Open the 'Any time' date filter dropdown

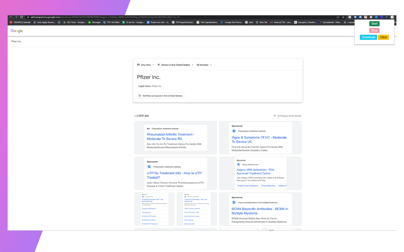(x=146, y=65)
